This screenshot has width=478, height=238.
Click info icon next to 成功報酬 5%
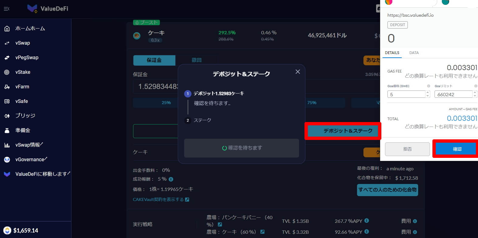coord(171,179)
